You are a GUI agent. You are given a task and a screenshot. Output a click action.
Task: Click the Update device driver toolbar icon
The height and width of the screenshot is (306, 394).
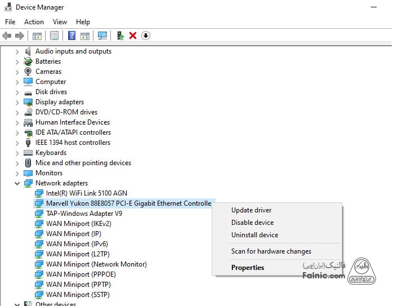point(120,36)
